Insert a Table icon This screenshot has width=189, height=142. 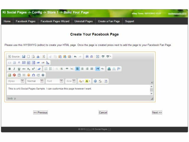(19, 75)
